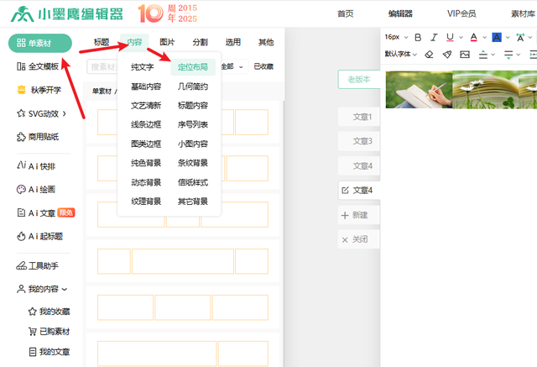
Task: Open VIP会员 in top navigation
Action: point(461,13)
